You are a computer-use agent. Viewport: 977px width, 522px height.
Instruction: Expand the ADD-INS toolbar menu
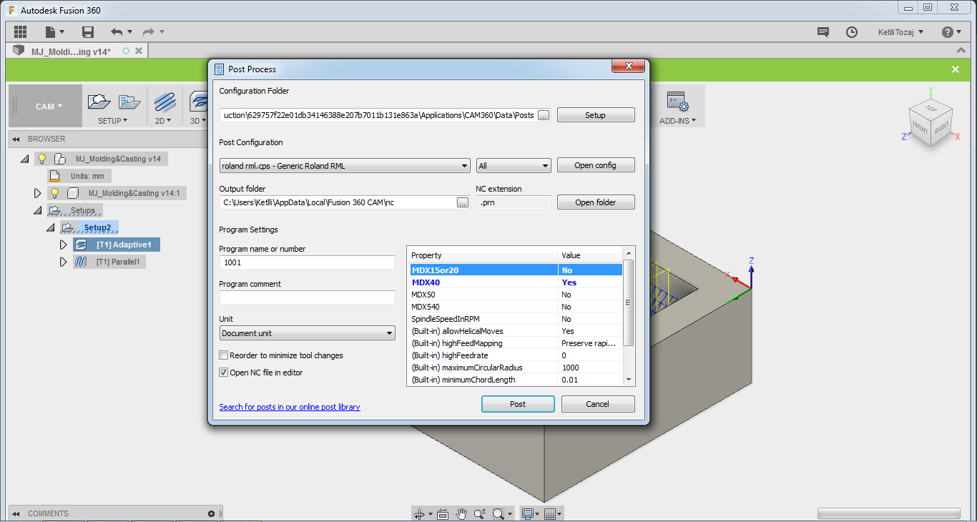[677, 121]
